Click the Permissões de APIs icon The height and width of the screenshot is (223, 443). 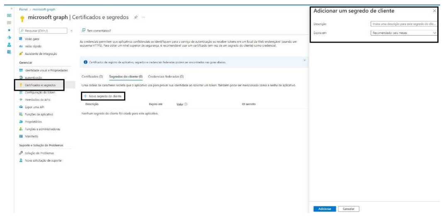21,99
